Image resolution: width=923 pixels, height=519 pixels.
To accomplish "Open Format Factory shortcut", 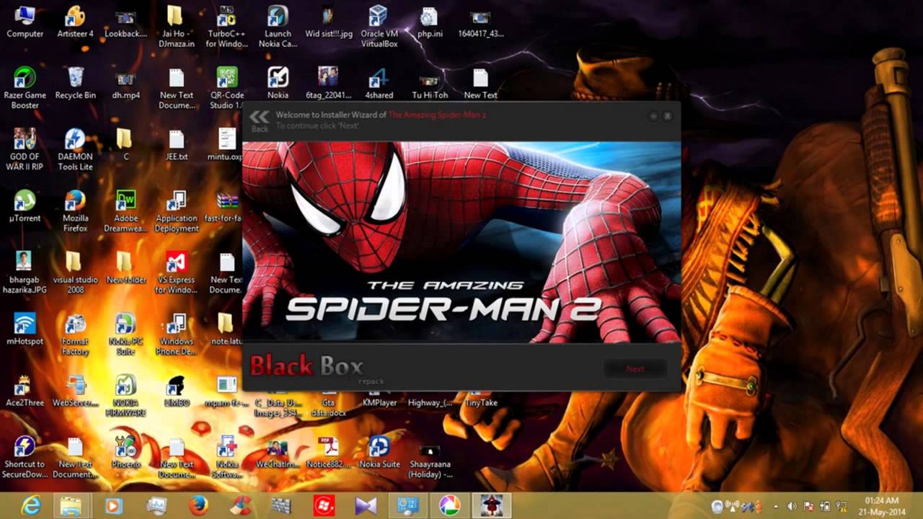I will 76,334.
